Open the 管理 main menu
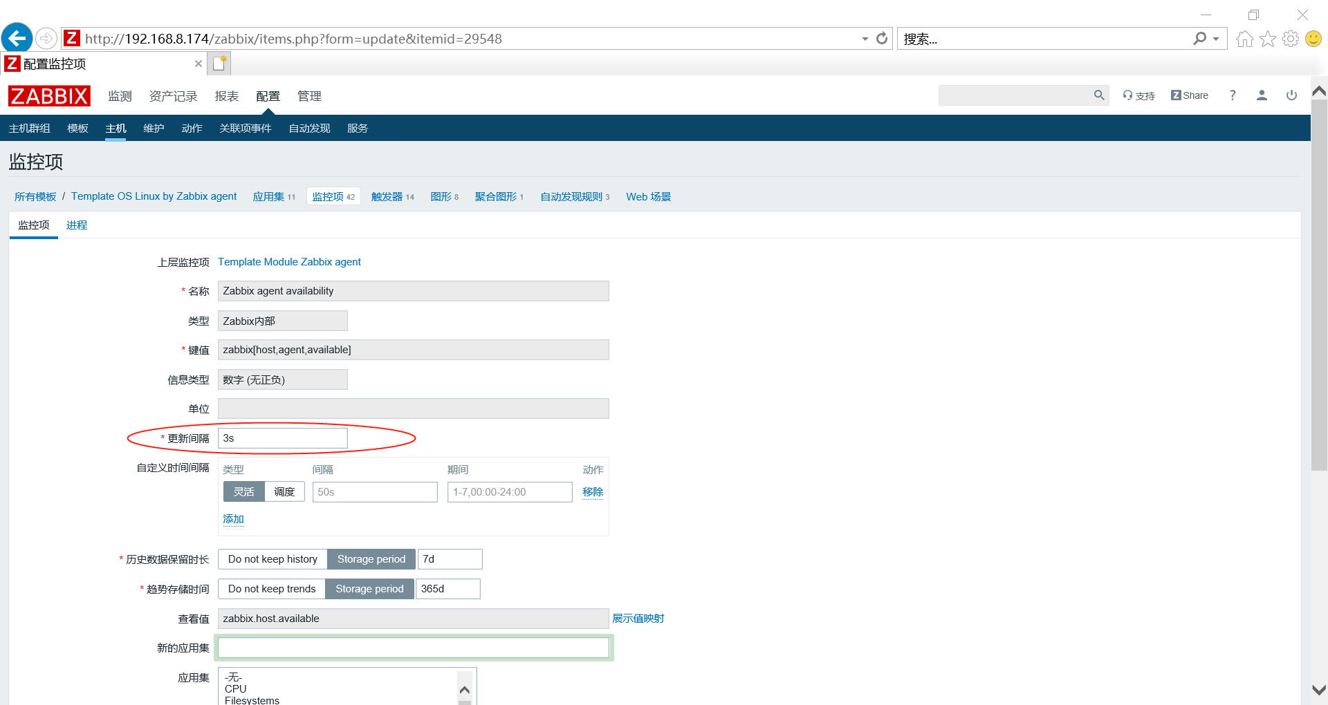The width and height of the screenshot is (1328, 705). [309, 96]
